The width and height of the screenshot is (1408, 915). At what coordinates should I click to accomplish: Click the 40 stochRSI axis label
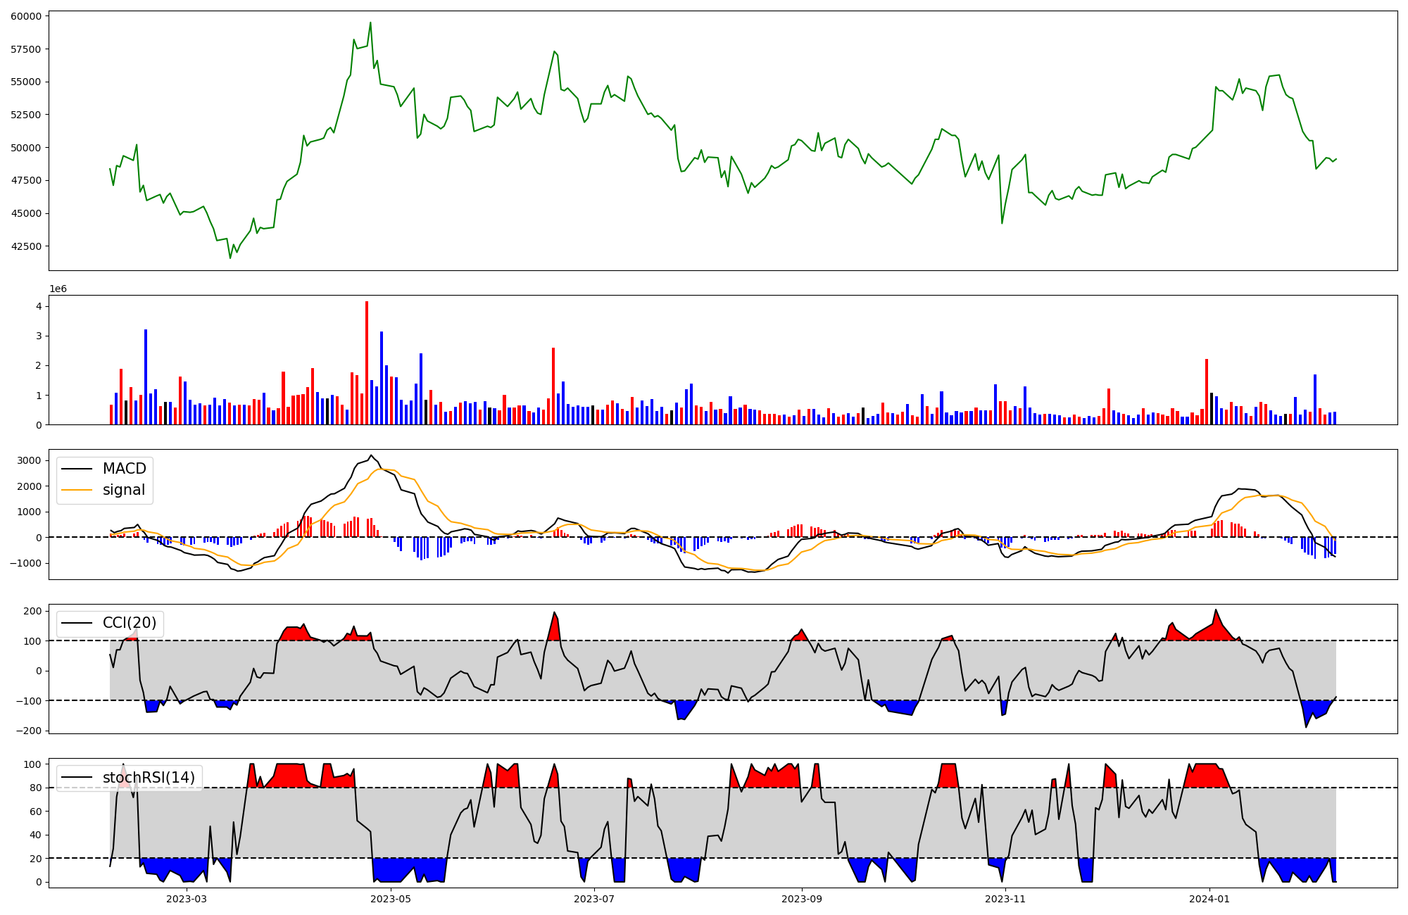(36, 835)
